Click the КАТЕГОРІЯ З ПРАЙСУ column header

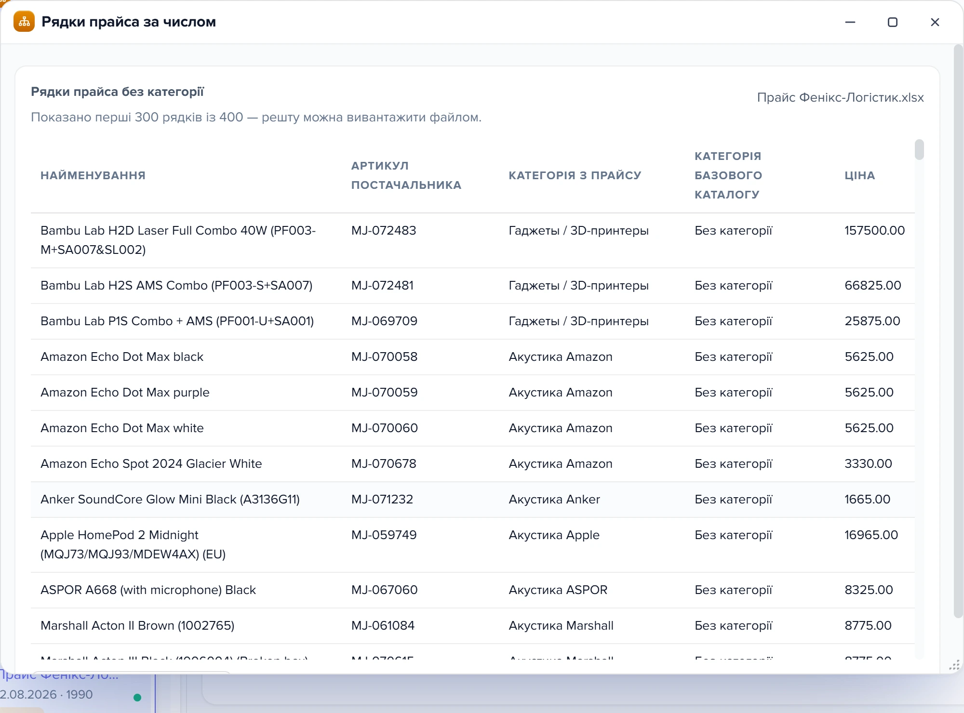(x=575, y=175)
